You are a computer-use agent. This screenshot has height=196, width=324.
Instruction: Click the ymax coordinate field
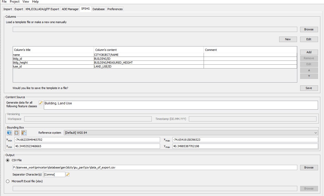245,146
